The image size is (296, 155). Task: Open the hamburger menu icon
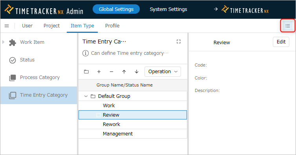[x=7, y=26]
